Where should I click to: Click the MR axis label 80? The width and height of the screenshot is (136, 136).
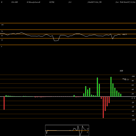[x=133, y=81]
